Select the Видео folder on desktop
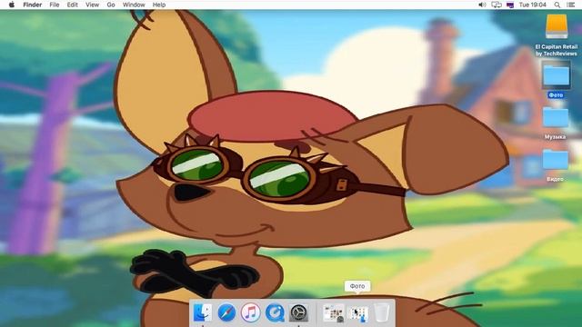The height and width of the screenshot is (327, 582). click(556, 160)
